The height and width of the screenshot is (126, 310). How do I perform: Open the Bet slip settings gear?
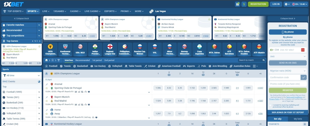[304, 124]
